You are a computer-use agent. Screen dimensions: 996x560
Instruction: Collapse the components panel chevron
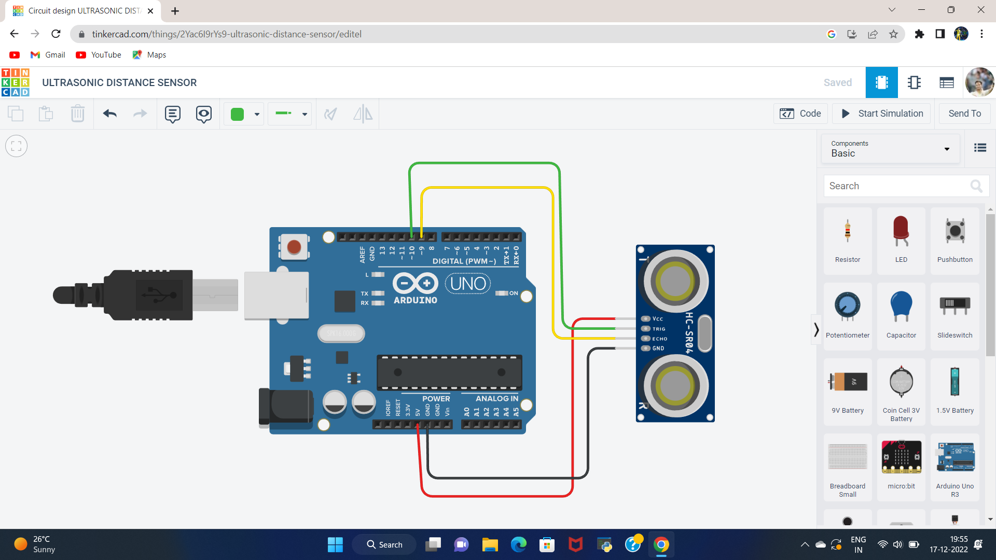817,330
